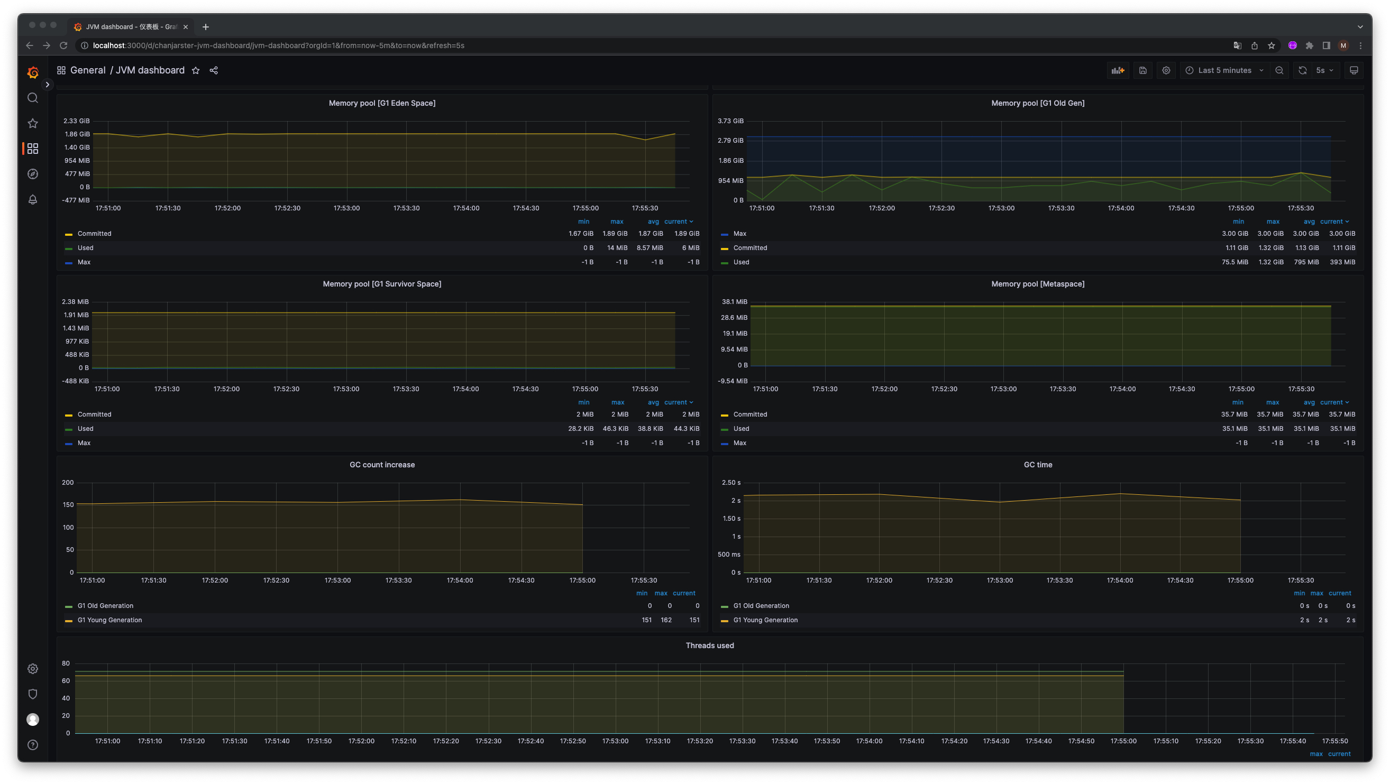Sort Metaspace legend by current column
This screenshot has width=1390, height=784.
tap(1334, 402)
